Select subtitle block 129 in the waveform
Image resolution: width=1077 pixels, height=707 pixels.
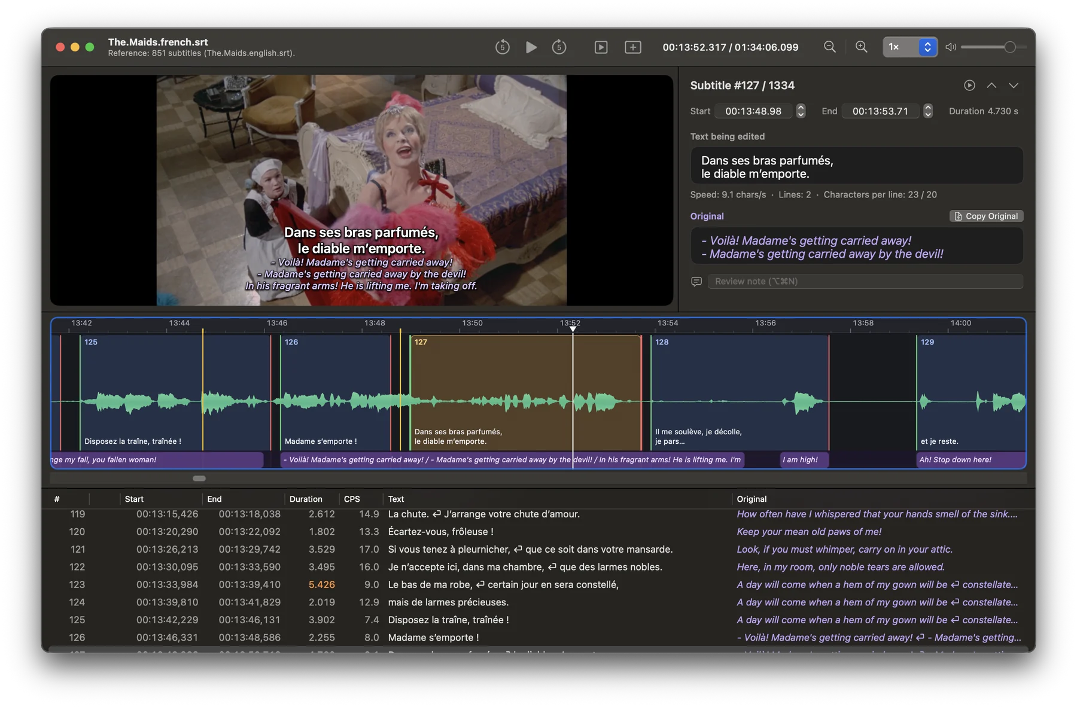[x=970, y=392]
